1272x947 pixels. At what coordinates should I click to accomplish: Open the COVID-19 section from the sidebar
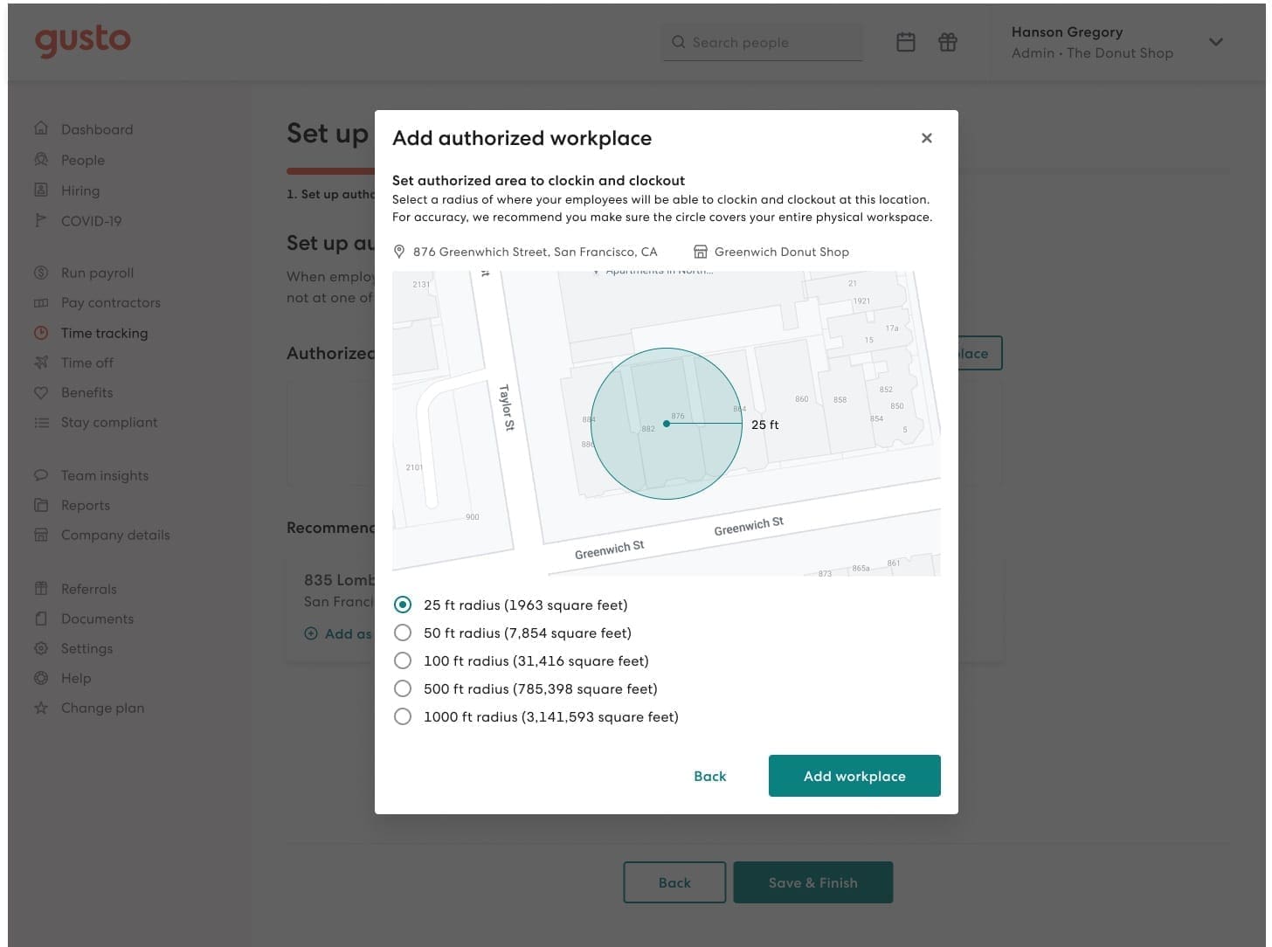pos(41,220)
